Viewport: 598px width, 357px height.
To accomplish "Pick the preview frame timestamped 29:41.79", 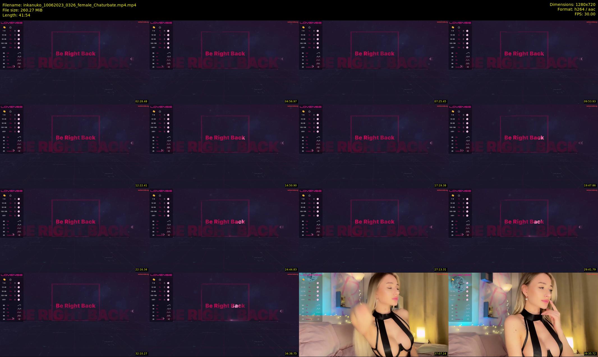I will [x=523, y=230].
